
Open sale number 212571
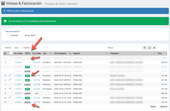tap(18, 80)
